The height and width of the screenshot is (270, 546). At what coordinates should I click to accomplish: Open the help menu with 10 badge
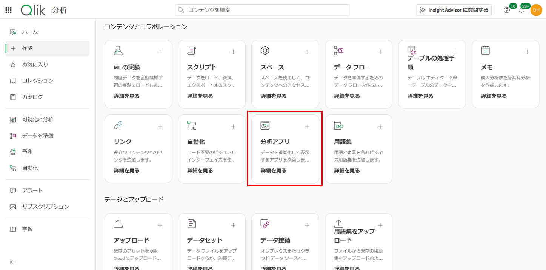pyautogui.click(x=506, y=10)
